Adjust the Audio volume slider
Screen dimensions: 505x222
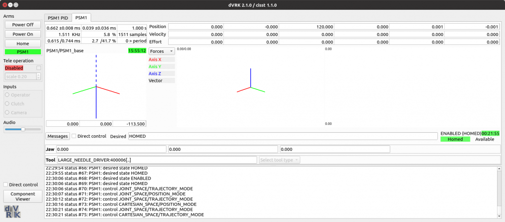coord(23,129)
